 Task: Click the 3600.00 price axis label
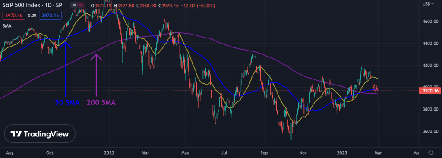(430, 131)
